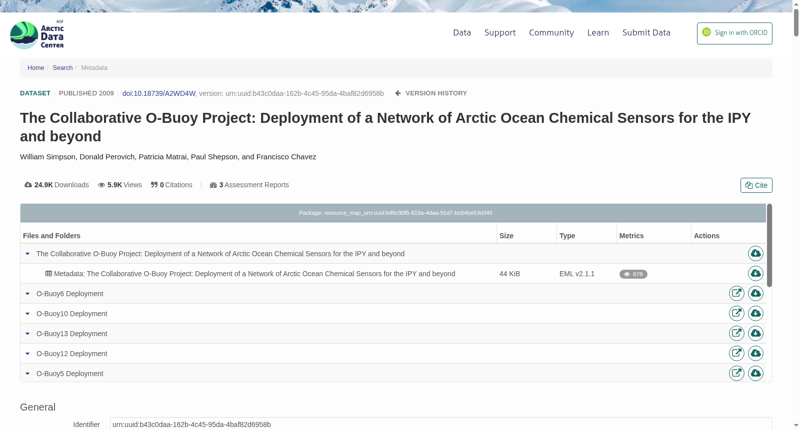800x430 pixels.
Task: Click the ORCID iD icon
Action: tap(706, 32)
